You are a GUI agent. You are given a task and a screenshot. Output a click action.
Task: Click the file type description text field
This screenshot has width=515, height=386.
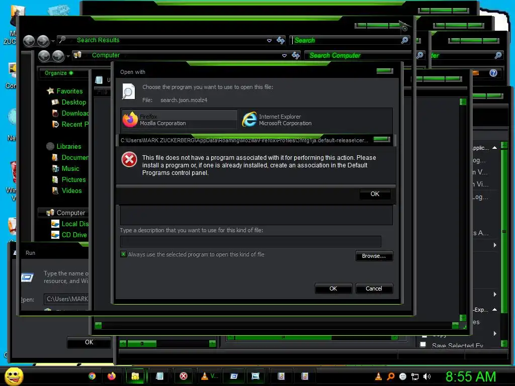click(x=250, y=241)
